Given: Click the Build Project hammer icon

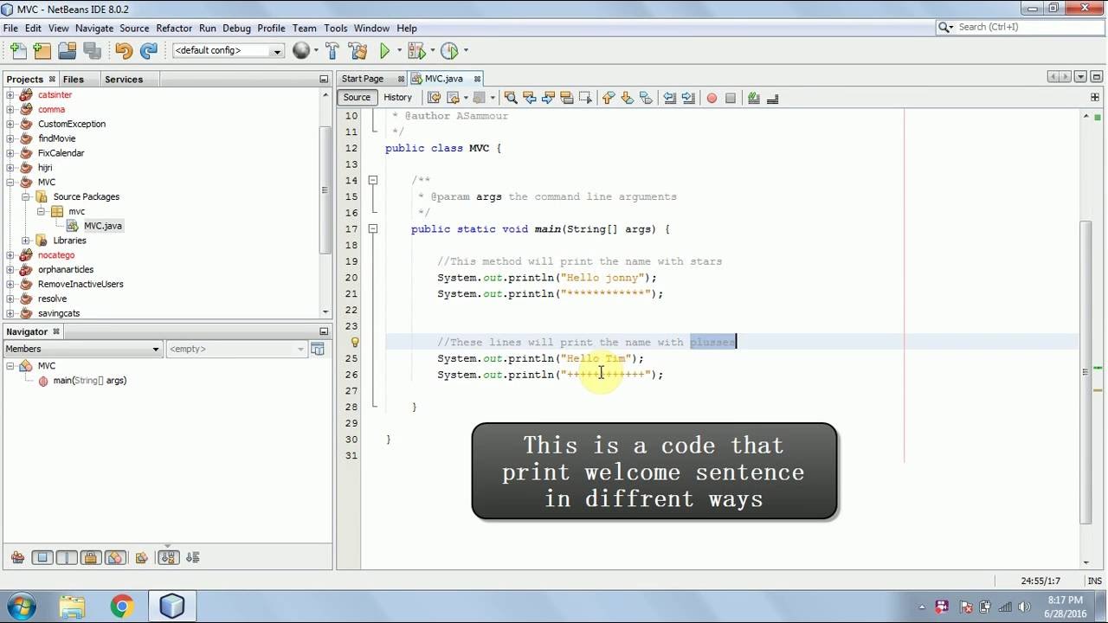Looking at the screenshot, I should [332, 51].
